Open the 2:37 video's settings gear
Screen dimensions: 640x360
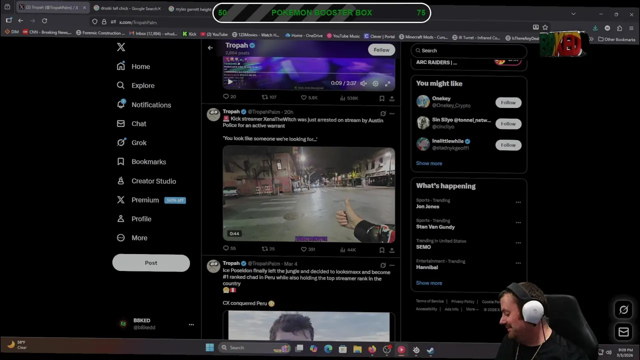pyautogui.click(x=375, y=83)
